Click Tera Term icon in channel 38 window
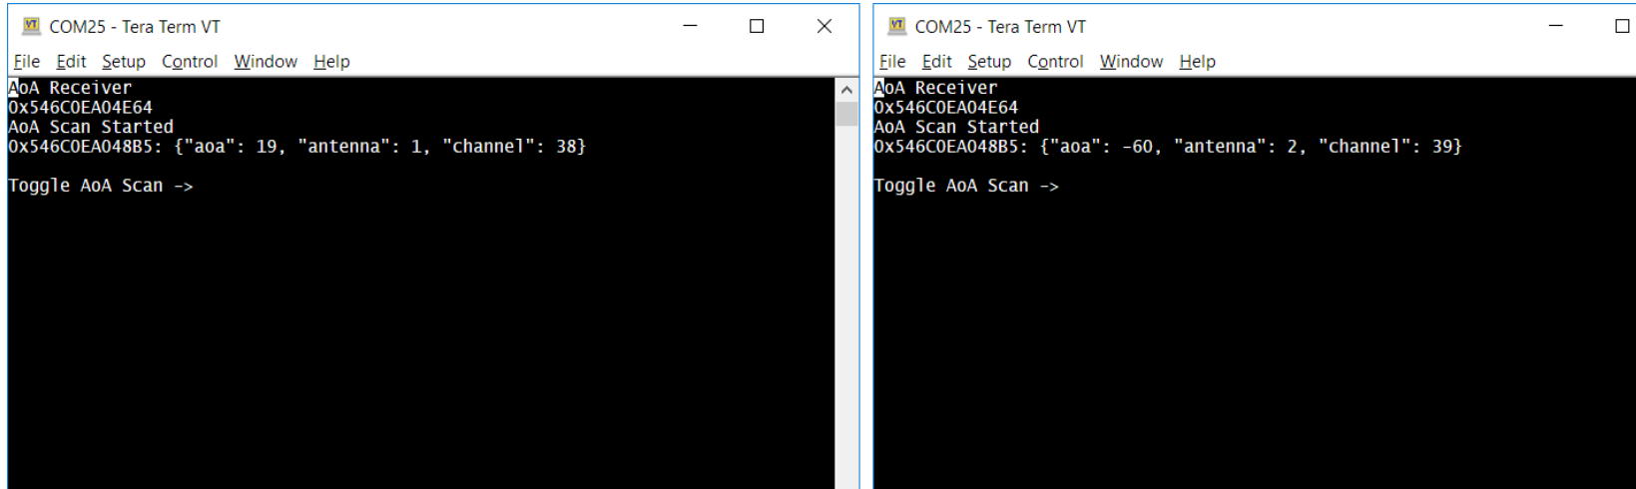 click(x=31, y=26)
